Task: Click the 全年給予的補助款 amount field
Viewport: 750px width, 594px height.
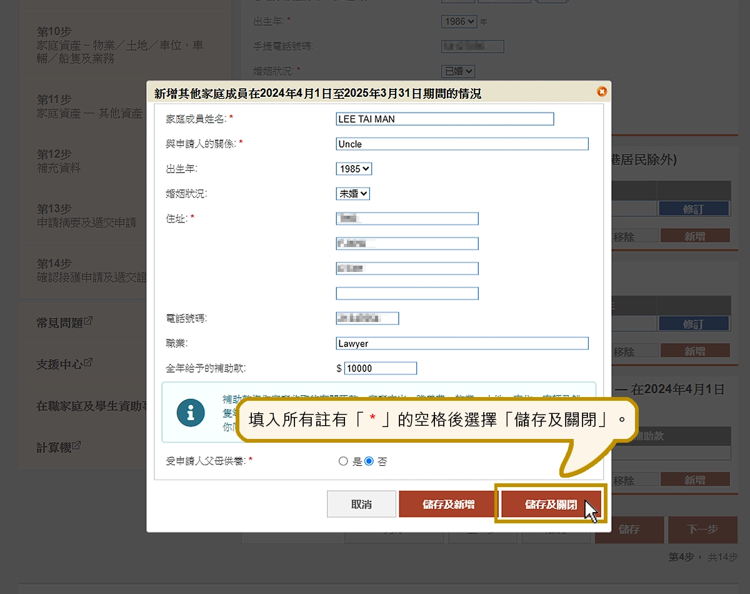Action: pyautogui.click(x=380, y=368)
